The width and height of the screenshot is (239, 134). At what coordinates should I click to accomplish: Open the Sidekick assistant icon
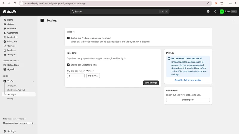click(208, 12)
